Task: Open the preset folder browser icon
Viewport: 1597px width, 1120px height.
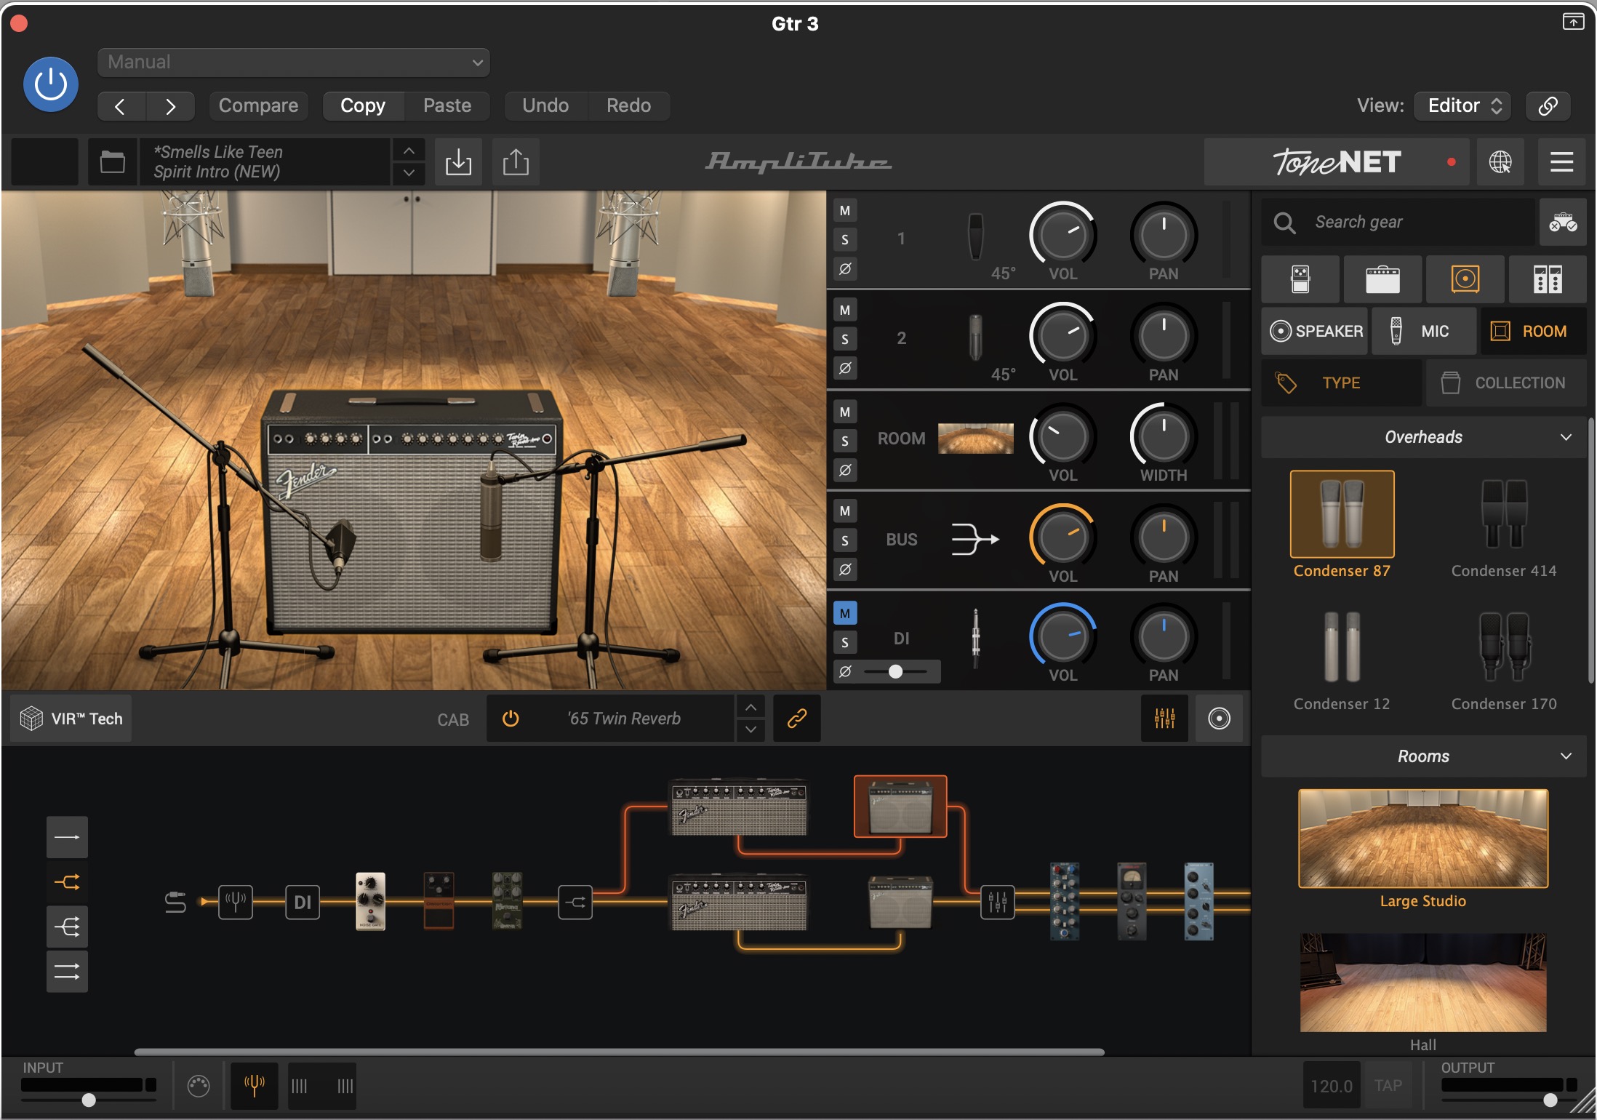Action: coord(112,161)
